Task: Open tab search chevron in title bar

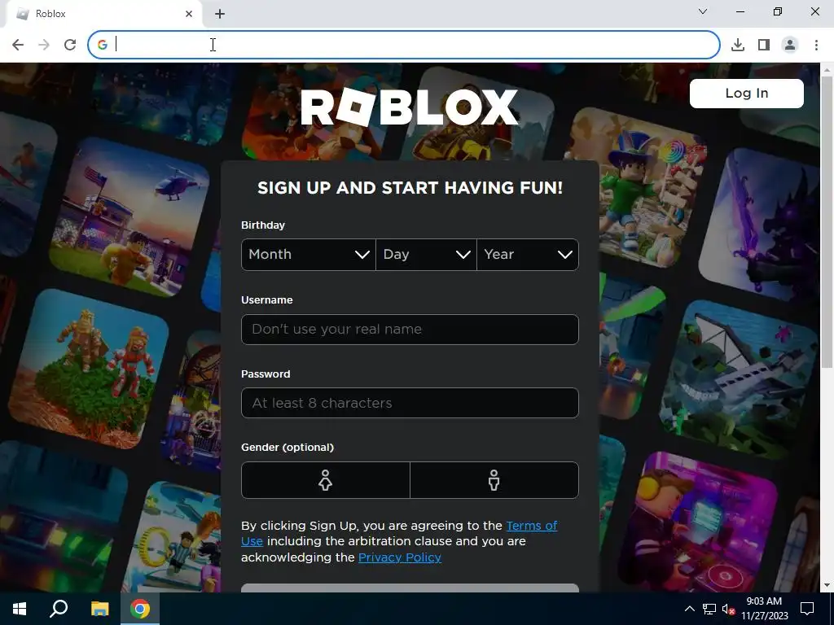Action: pyautogui.click(x=703, y=11)
